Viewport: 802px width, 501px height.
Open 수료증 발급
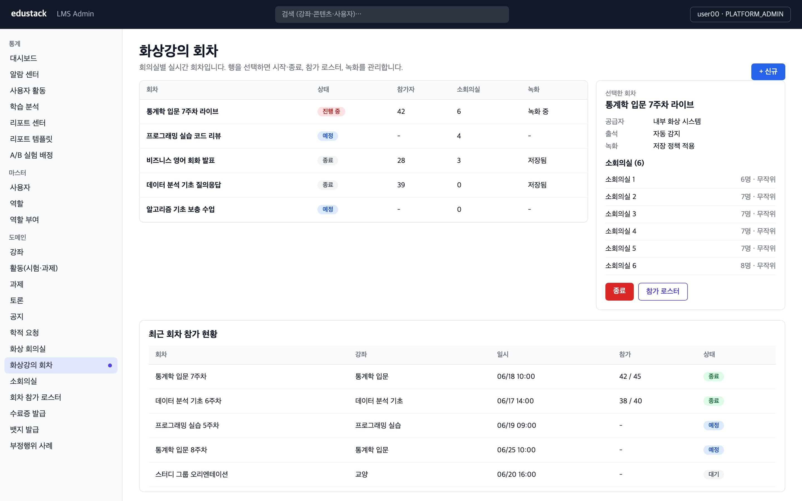click(x=61, y=414)
